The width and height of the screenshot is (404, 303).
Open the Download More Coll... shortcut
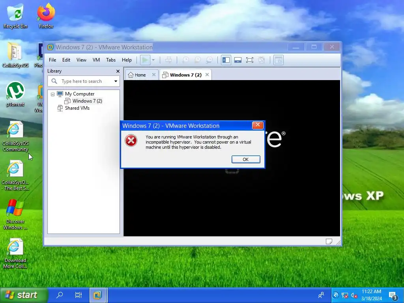click(15, 254)
